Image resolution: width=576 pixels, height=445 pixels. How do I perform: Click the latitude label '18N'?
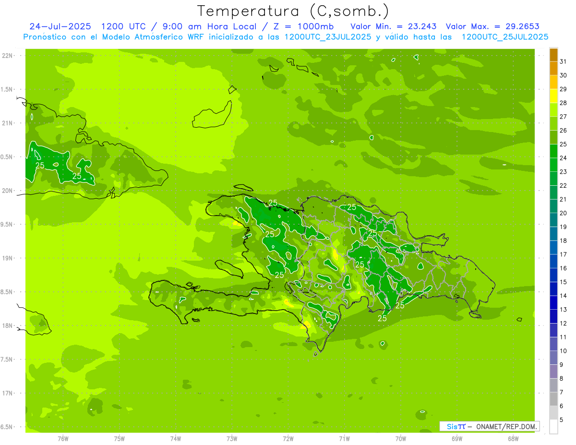(7, 325)
